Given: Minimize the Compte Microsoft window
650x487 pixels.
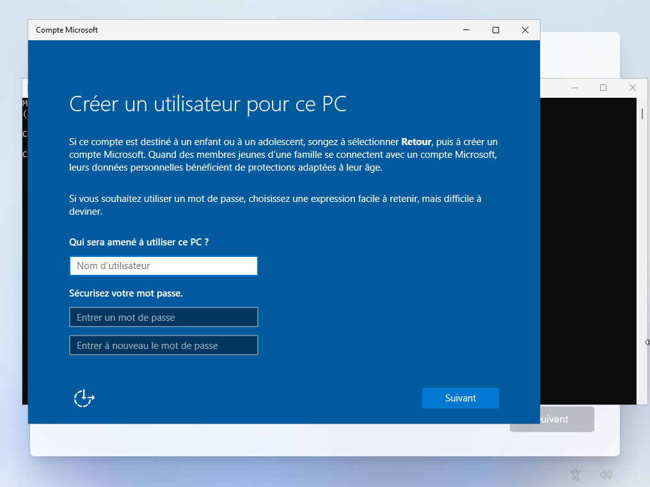Looking at the screenshot, I should (x=466, y=30).
